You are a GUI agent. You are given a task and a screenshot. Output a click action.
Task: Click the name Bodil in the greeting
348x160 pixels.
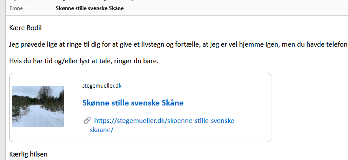[x=34, y=28]
